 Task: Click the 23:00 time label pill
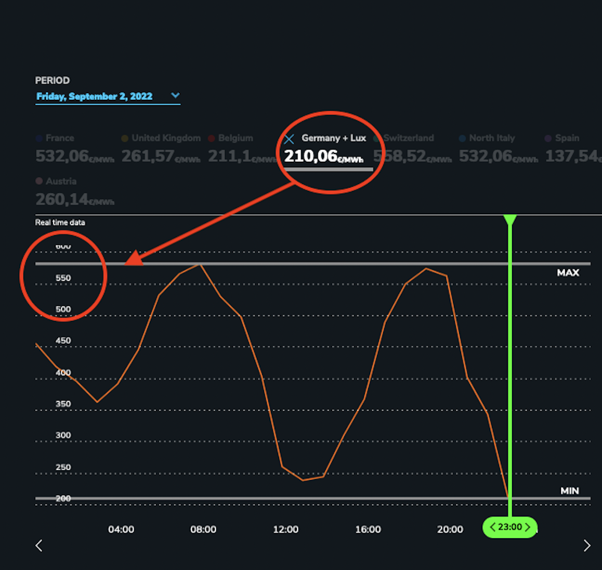pos(510,527)
